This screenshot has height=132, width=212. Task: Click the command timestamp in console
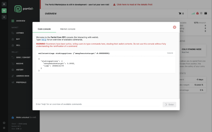pos(170,53)
